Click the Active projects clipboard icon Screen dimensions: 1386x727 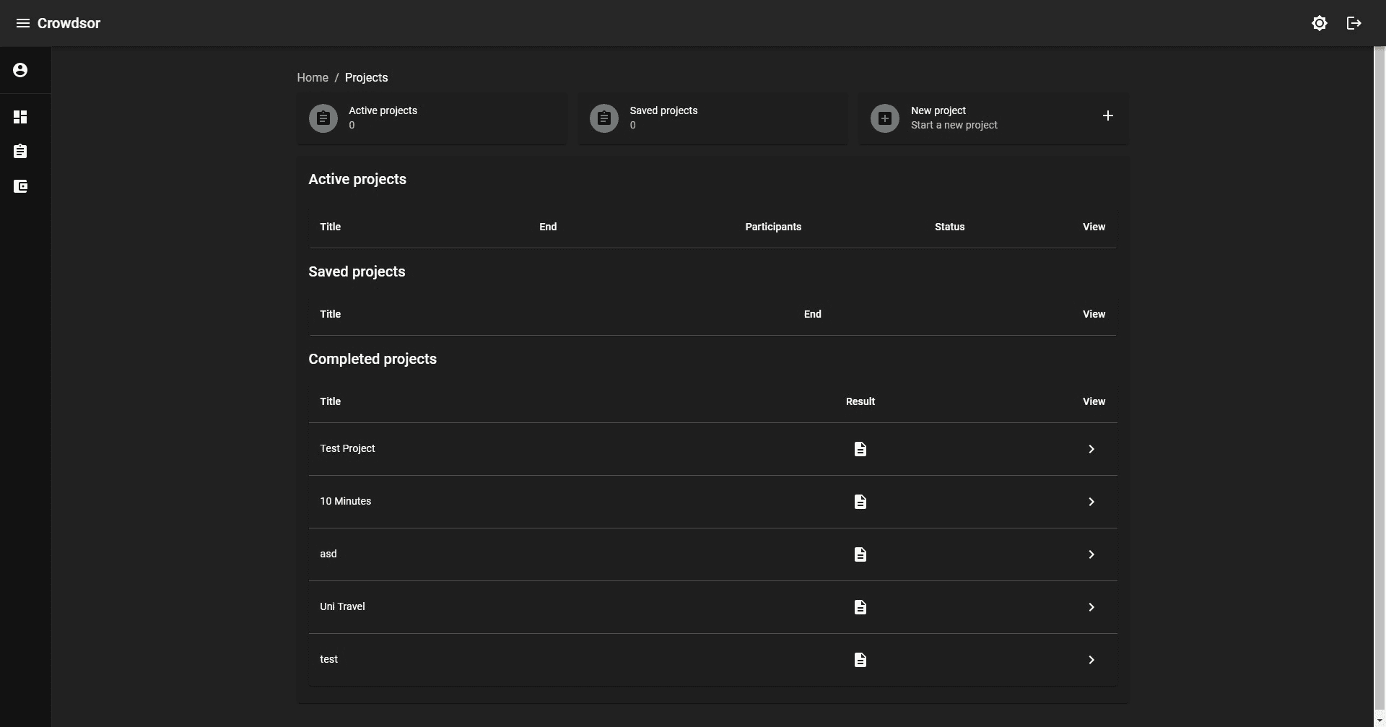[323, 118]
